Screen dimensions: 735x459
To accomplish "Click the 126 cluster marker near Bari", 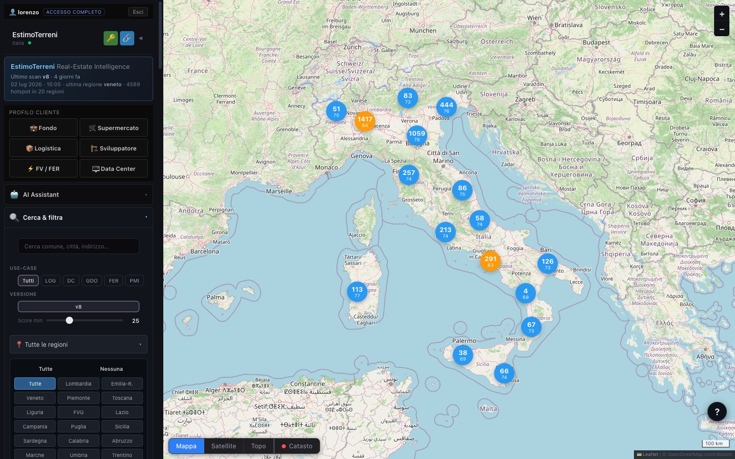I will [548, 264].
